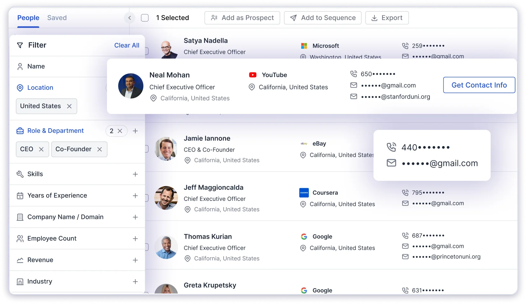Switch to the People tab

(28, 18)
